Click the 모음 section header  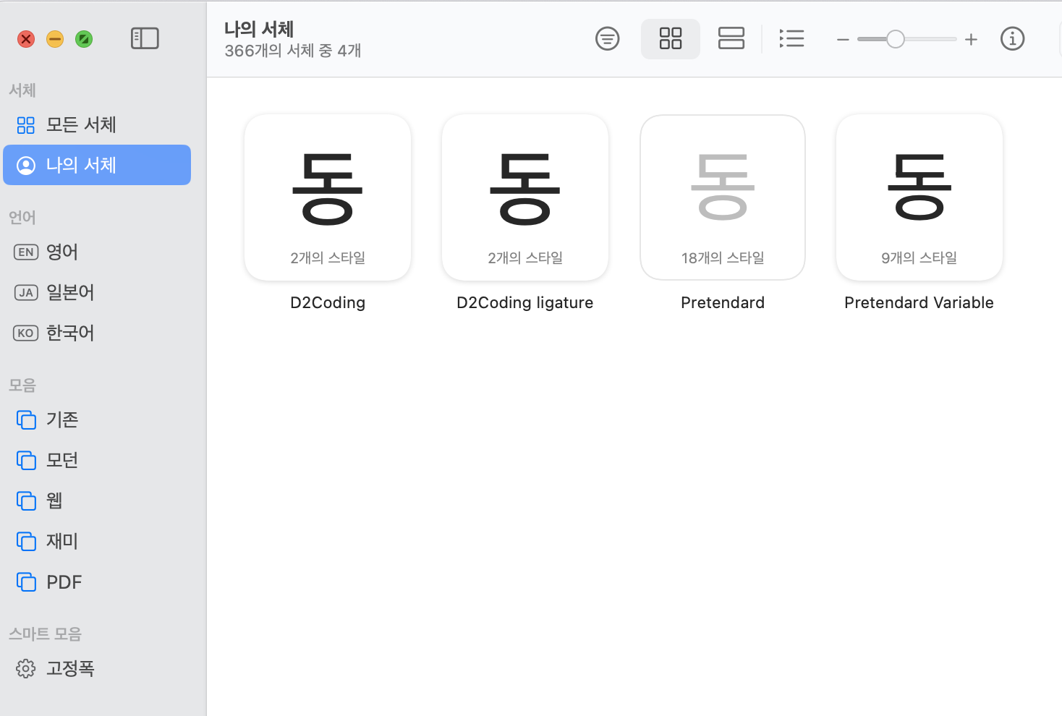point(22,385)
